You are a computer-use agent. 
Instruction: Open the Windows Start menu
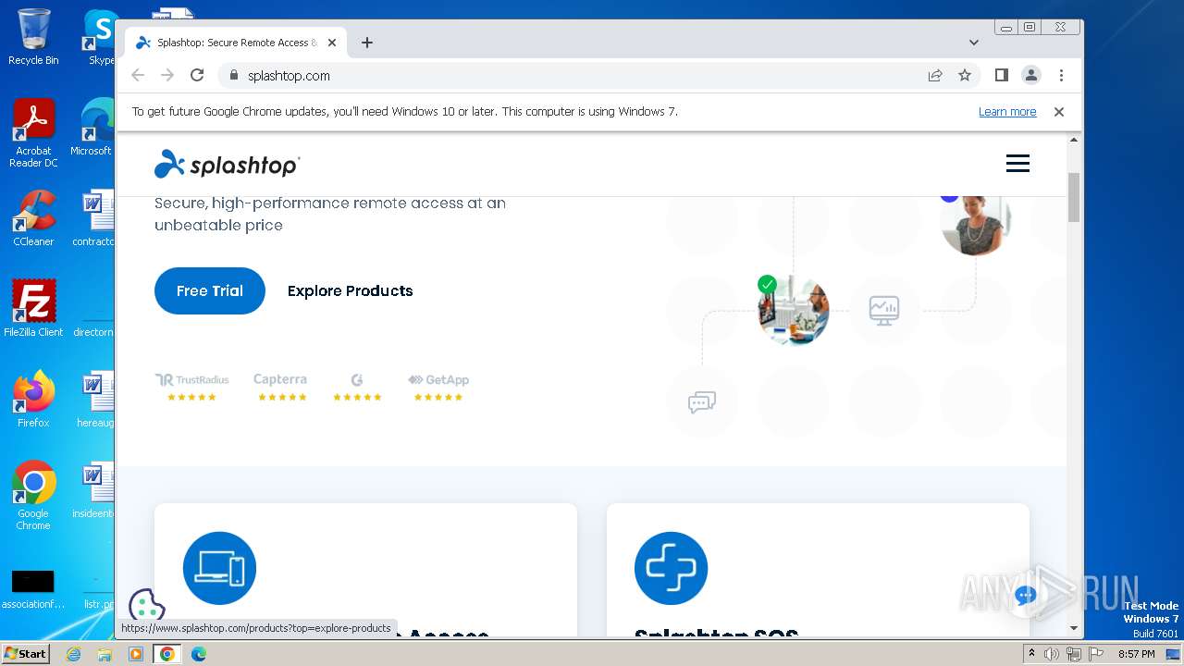click(x=25, y=654)
